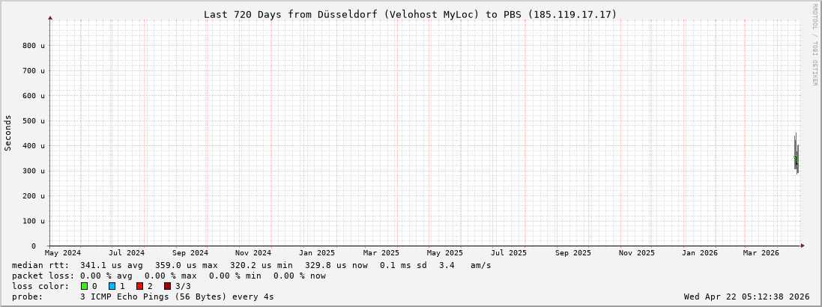The width and height of the screenshot is (822, 307).
Task: Click the red arrow ending the x-axis
Action: pyautogui.click(x=803, y=246)
